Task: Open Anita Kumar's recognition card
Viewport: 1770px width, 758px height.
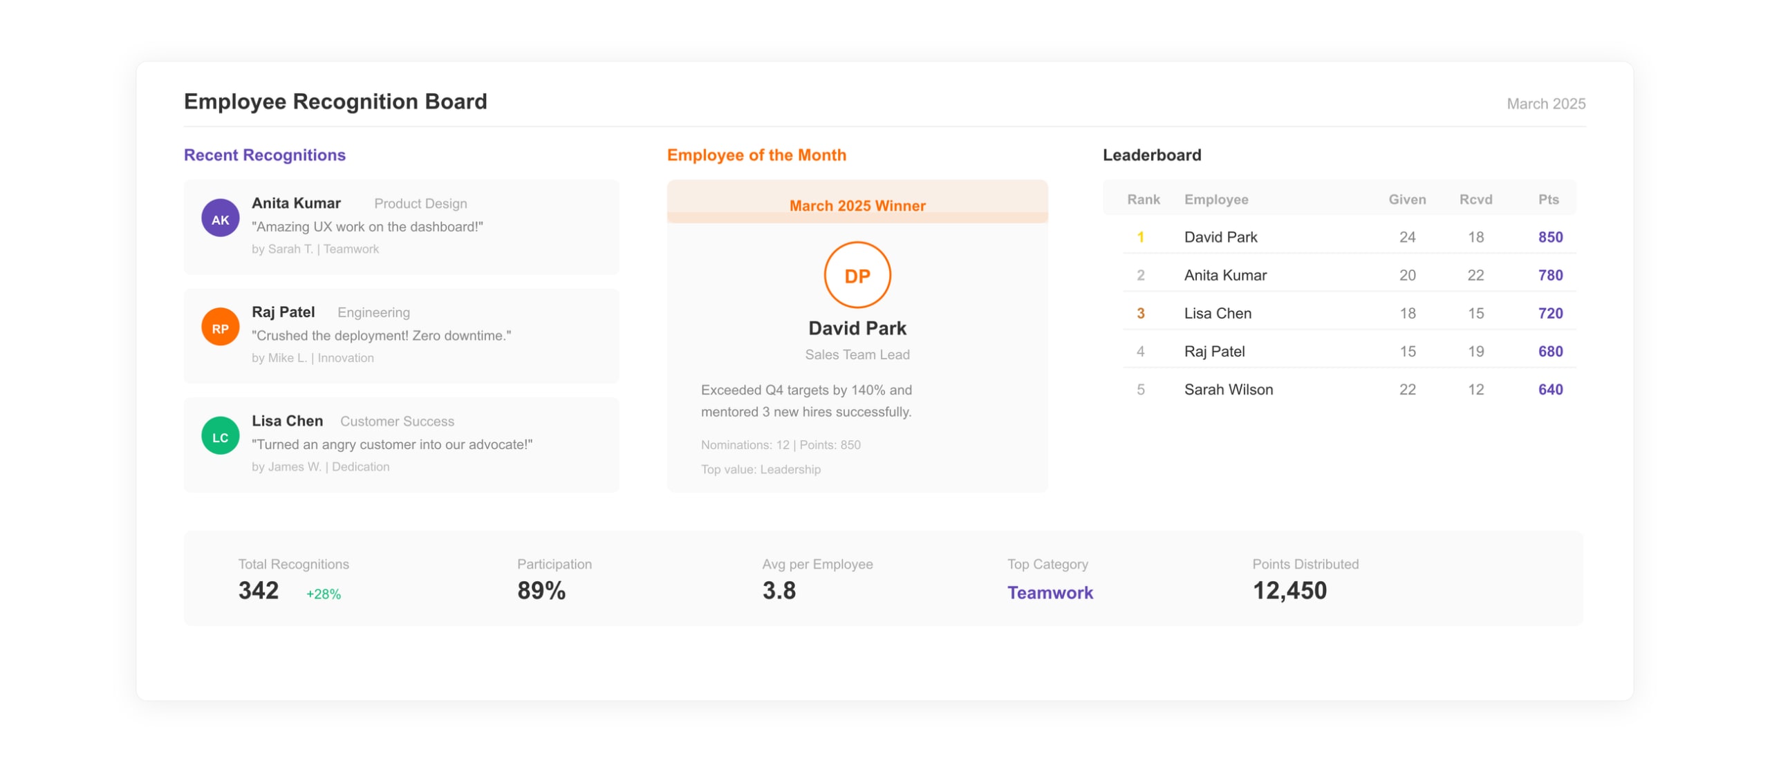Action: tap(401, 227)
